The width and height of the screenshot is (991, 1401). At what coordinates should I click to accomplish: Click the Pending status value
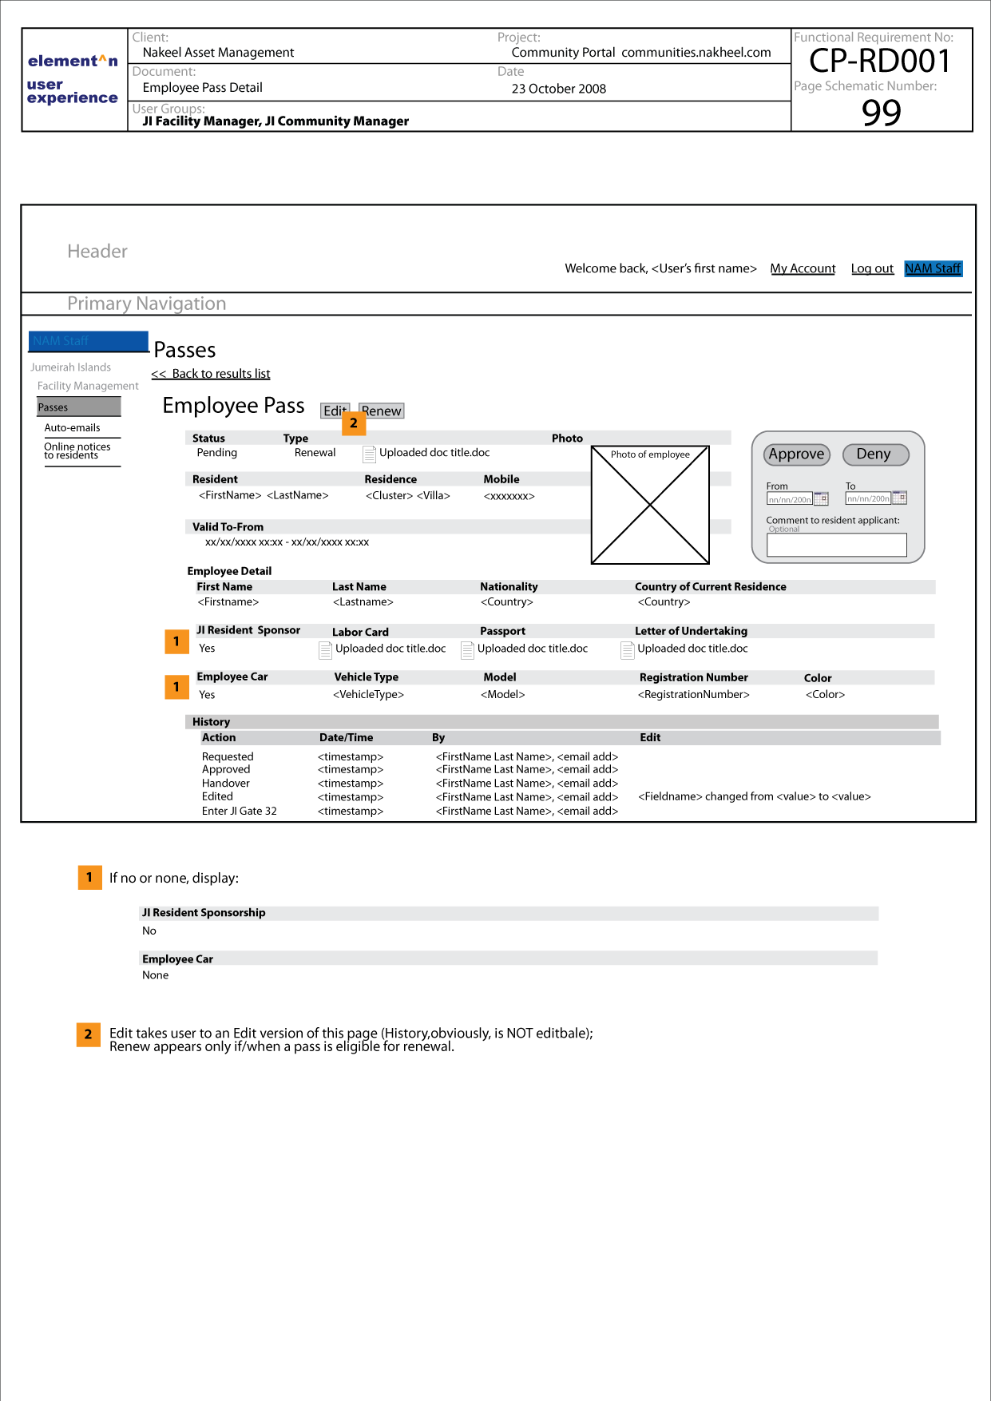tap(217, 453)
